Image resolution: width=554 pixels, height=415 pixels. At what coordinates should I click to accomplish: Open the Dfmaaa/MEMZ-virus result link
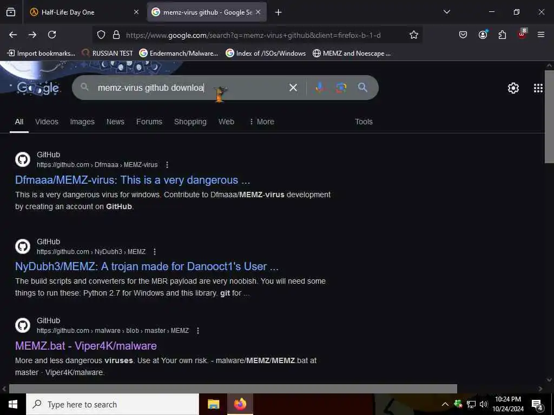pyautogui.click(x=133, y=180)
